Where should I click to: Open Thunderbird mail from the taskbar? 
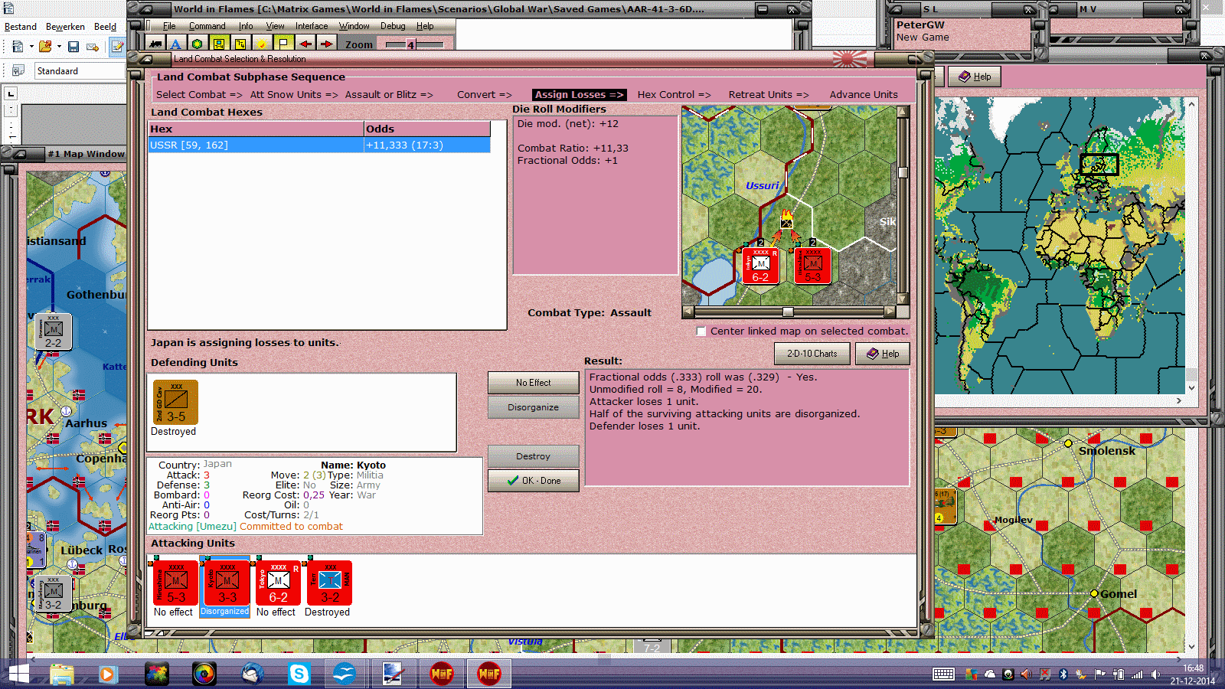pos(252,674)
